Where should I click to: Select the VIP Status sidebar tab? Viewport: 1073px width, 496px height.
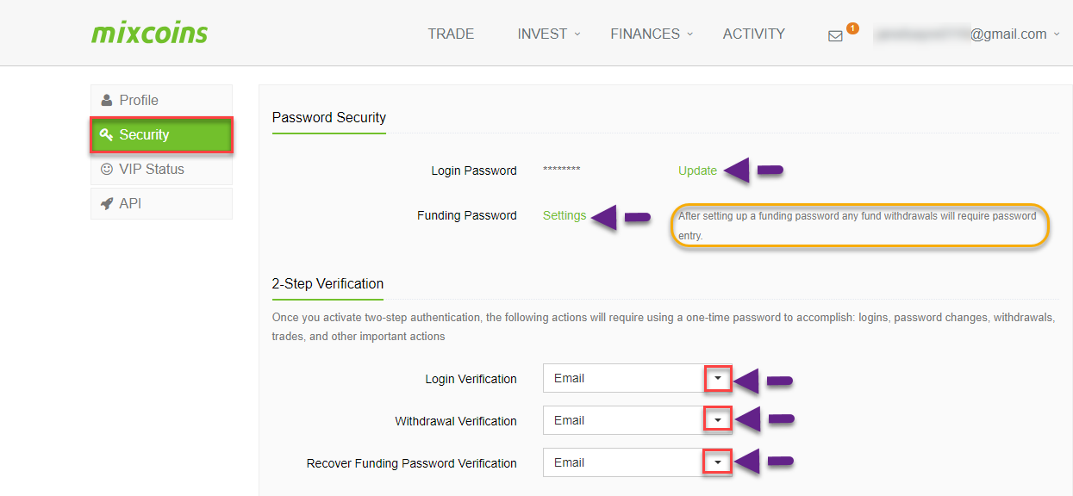click(161, 169)
